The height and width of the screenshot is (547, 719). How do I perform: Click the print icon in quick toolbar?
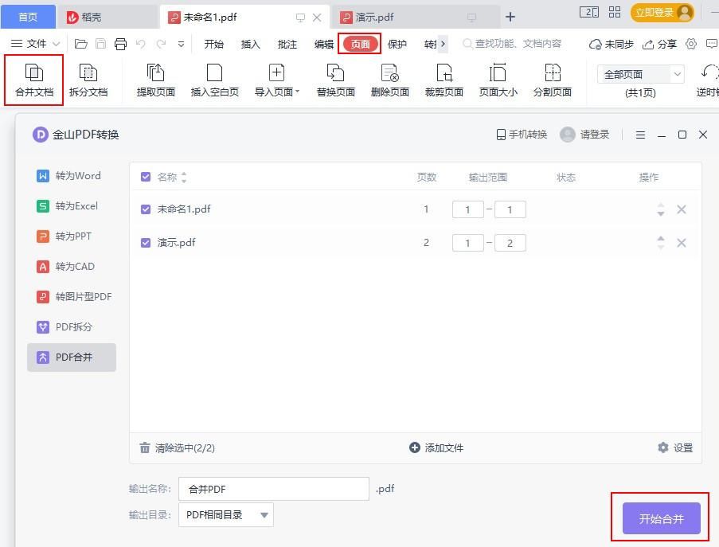pyautogui.click(x=120, y=44)
